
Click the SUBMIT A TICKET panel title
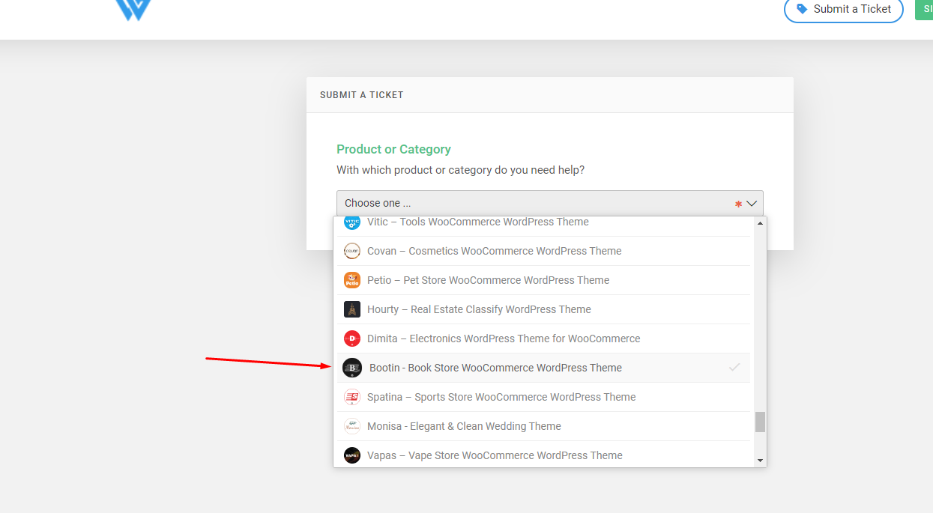[x=362, y=95]
